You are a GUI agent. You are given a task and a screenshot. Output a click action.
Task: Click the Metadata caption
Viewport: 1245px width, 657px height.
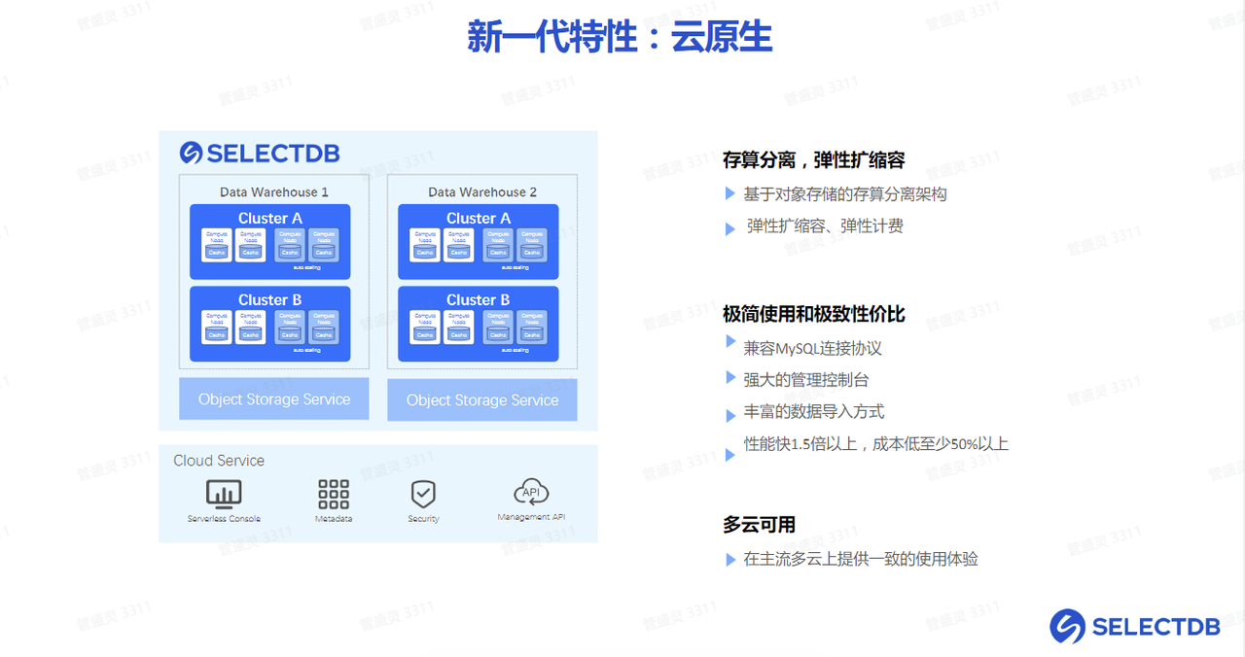[334, 519]
